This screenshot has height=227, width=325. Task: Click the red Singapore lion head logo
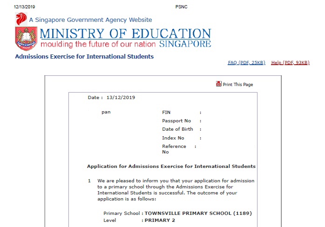pyautogui.click(x=21, y=19)
